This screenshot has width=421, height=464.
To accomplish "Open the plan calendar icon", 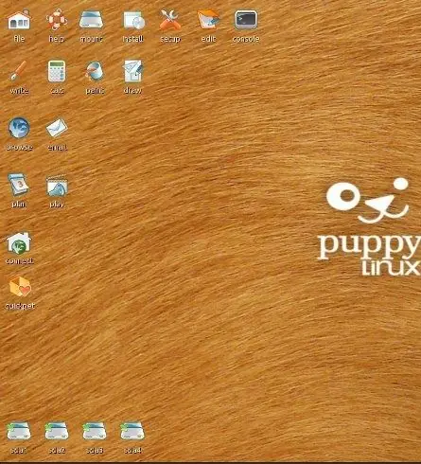I will pos(19,185).
